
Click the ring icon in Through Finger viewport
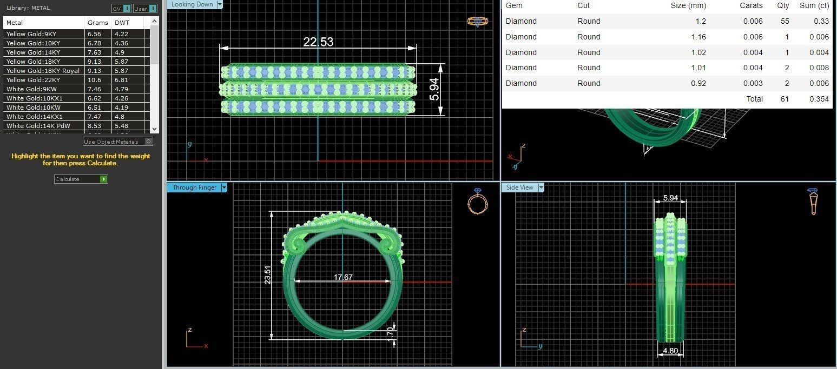pos(478,201)
